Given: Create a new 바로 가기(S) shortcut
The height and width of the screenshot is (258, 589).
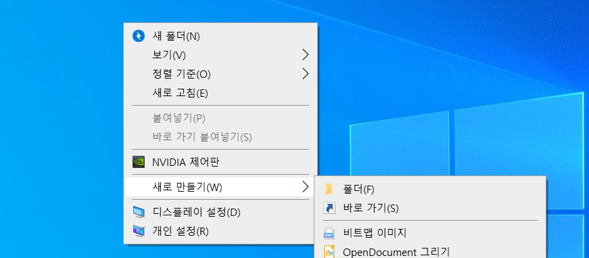Looking at the screenshot, I should point(430,208).
